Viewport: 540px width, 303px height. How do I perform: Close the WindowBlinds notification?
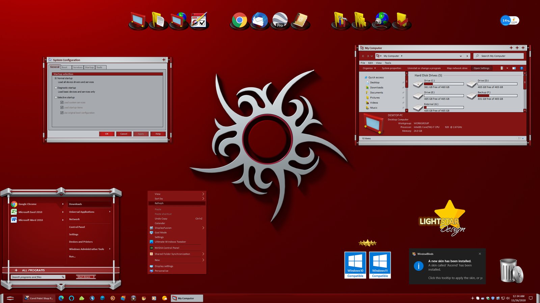480,254
